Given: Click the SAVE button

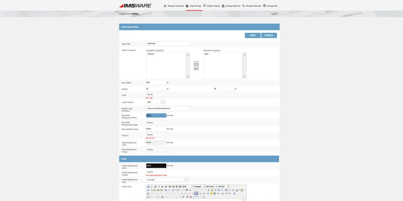Looking at the screenshot, I should pos(252,35).
